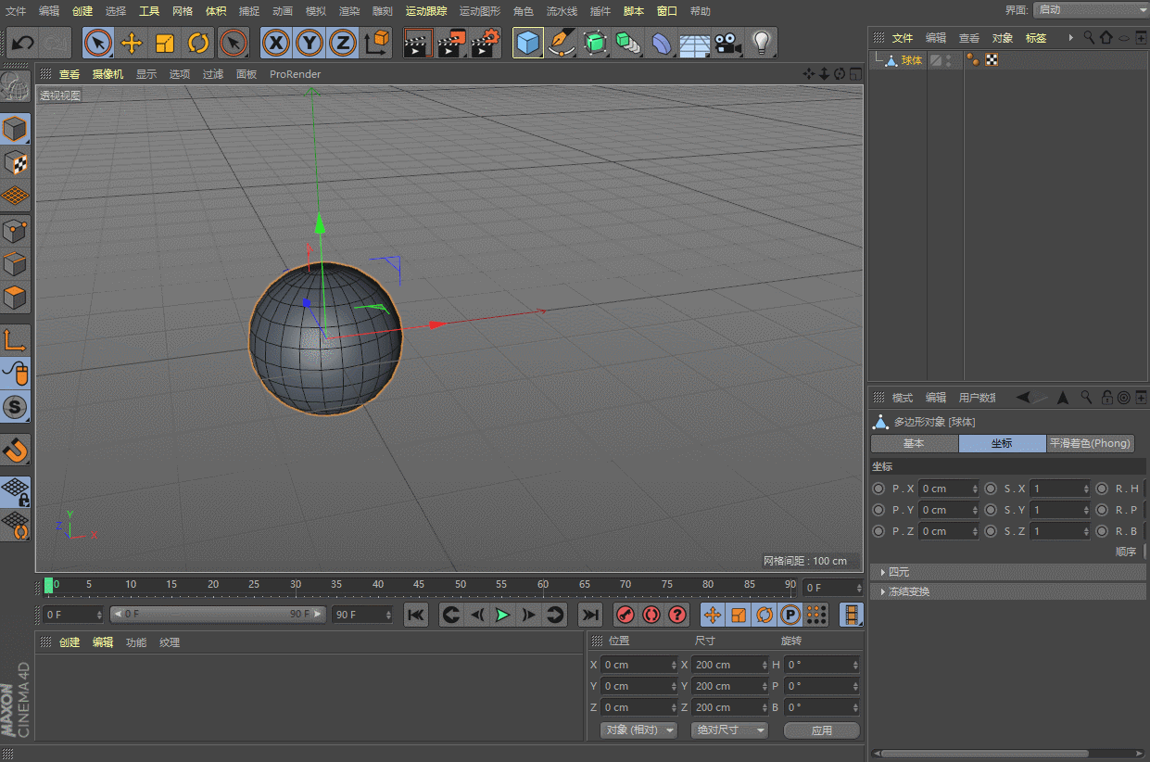Screen dimensions: 1150x762
Task: Enable the P.X keyframe animation dot
Action: (x=878, y=489)
